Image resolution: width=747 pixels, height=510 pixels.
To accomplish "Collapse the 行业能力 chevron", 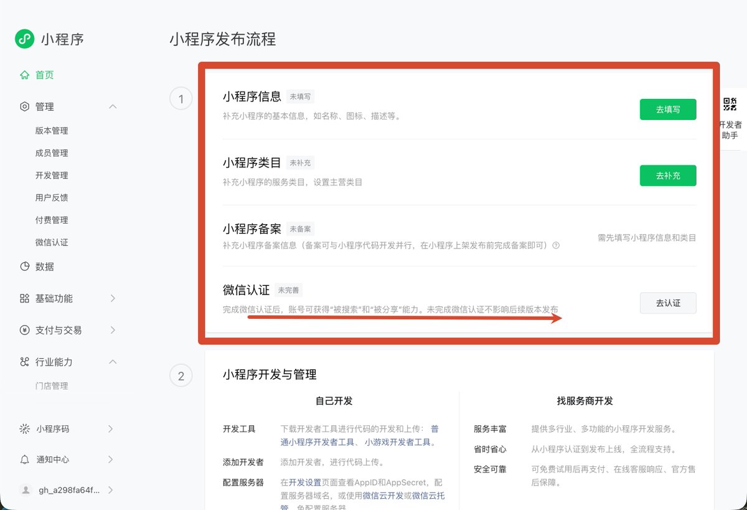I will 113,362.
